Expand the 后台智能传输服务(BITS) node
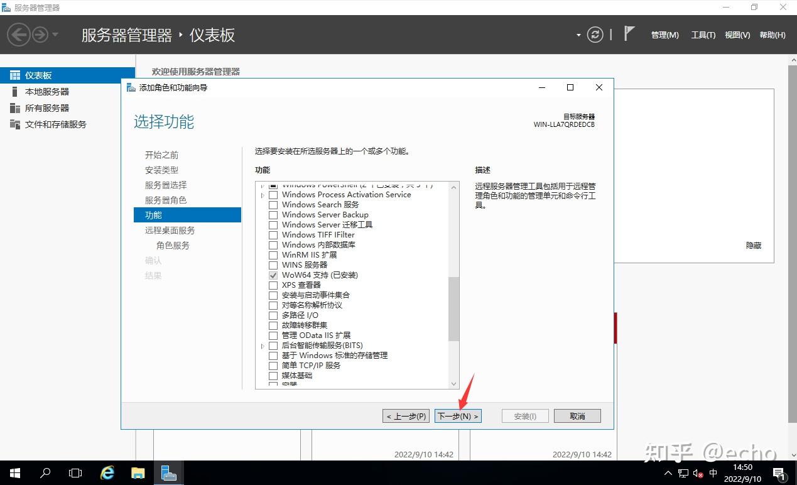Viewport: 797px width, 485px height. point(262,345)
